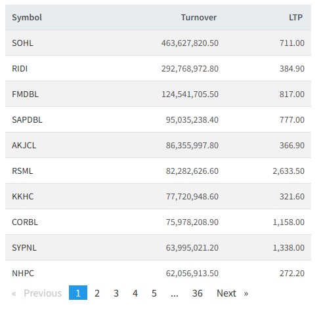Image resolution: width=321 pixels, height=309 pixels.
Task: Click the NHPC symbol
Action: point(23,274)
